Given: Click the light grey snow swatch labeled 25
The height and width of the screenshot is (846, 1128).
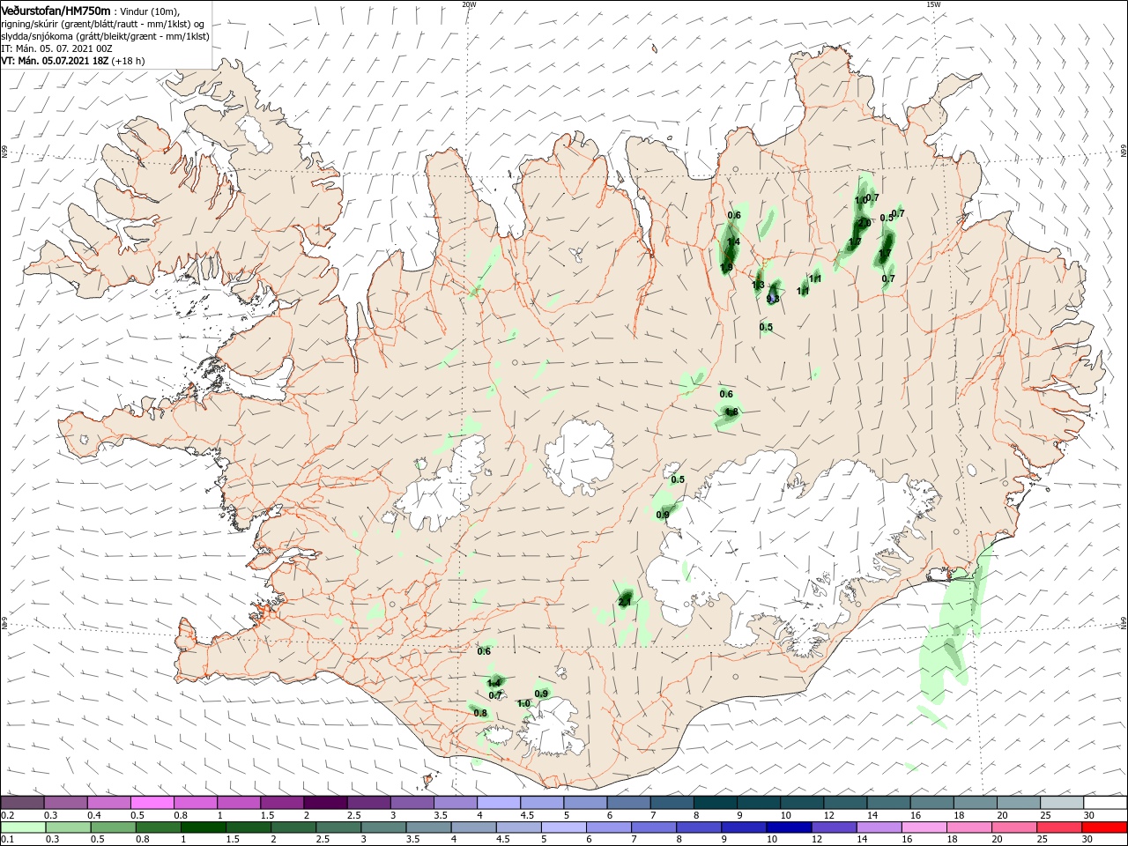Looking at the screenshot, I should [x=1062, y=803].
